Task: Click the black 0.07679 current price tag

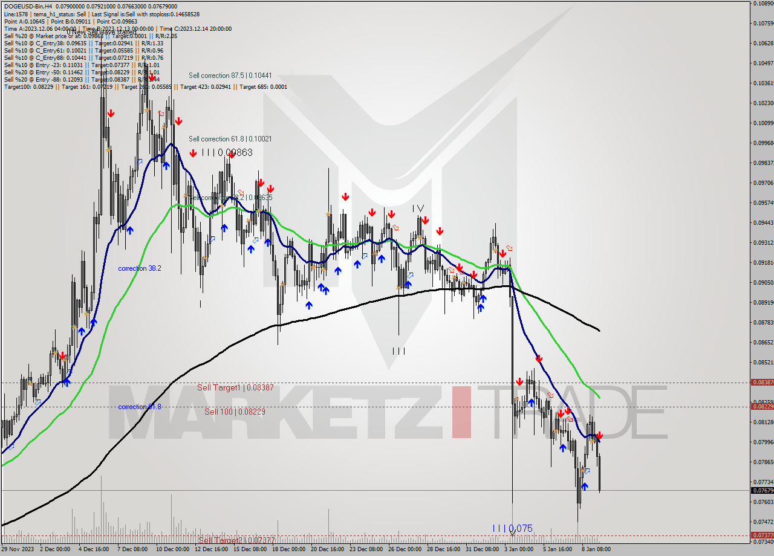Action: click(762, 490)
